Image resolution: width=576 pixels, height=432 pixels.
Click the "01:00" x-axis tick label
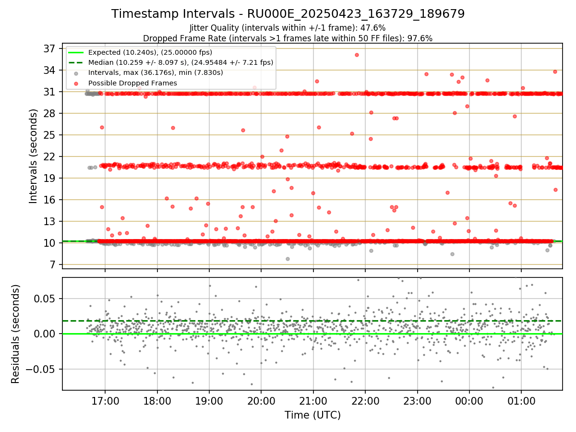521,401
